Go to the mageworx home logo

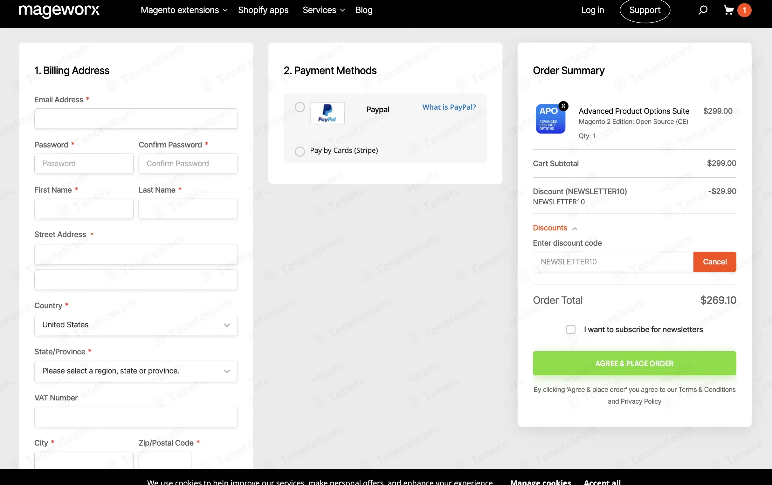coord(59,10)
